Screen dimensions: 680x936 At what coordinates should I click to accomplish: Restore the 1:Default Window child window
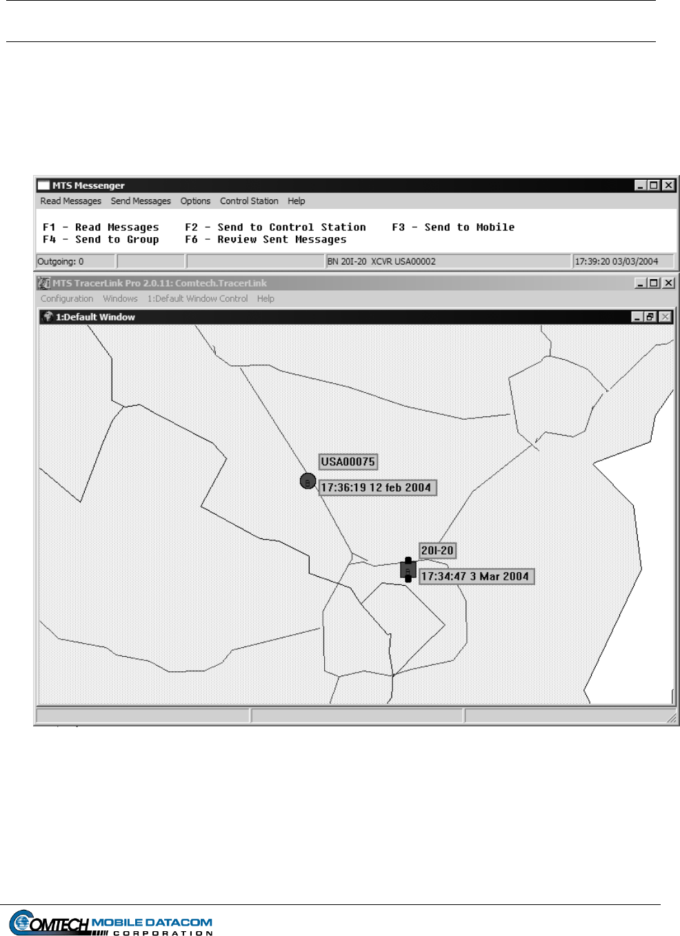pyautogui.click(x=650, y=317)
